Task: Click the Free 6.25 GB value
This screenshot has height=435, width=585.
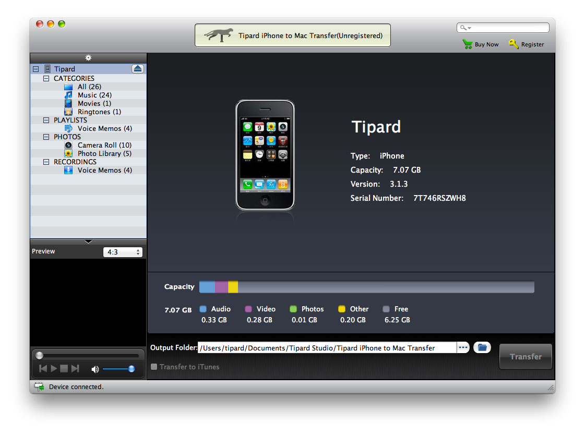Action: [x=397, y=320]
